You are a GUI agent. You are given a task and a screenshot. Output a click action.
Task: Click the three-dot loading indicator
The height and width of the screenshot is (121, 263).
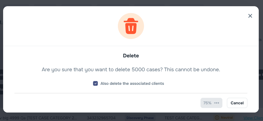216,103
